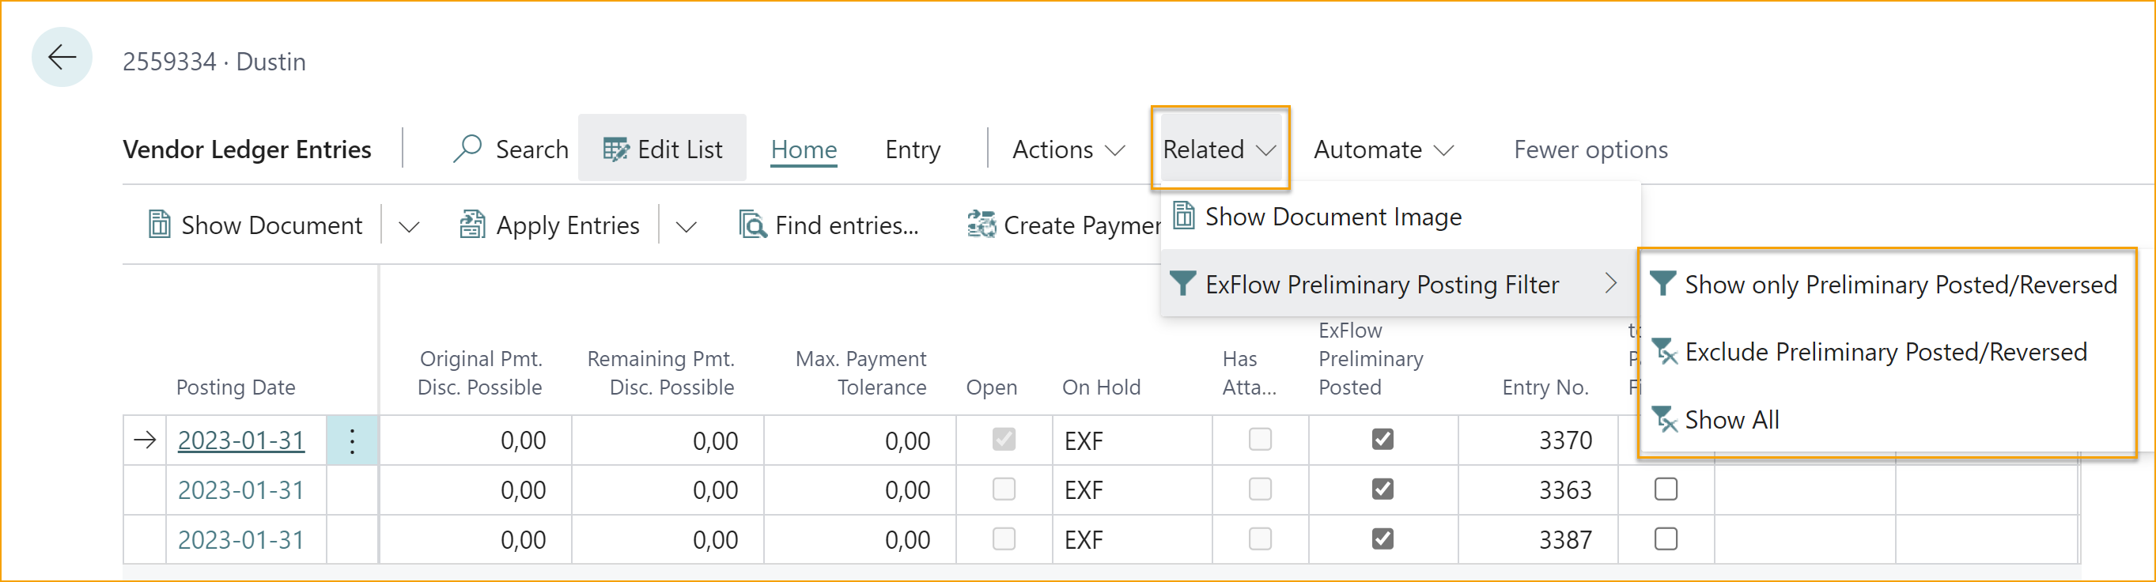Open posting date link for entry 3363
Viewport: 2156px width, 582px height.
(x=241, y=490)
